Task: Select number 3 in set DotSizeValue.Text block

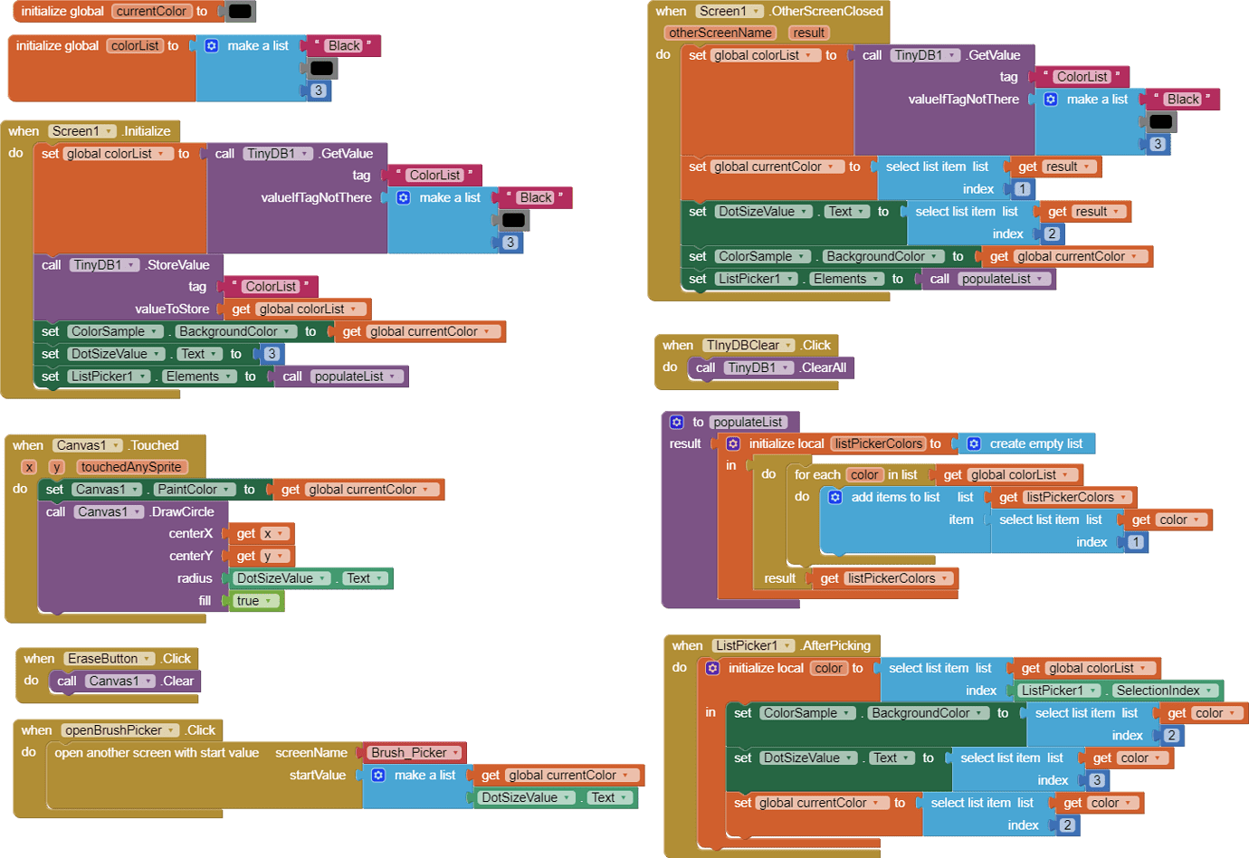Action: 272,354
